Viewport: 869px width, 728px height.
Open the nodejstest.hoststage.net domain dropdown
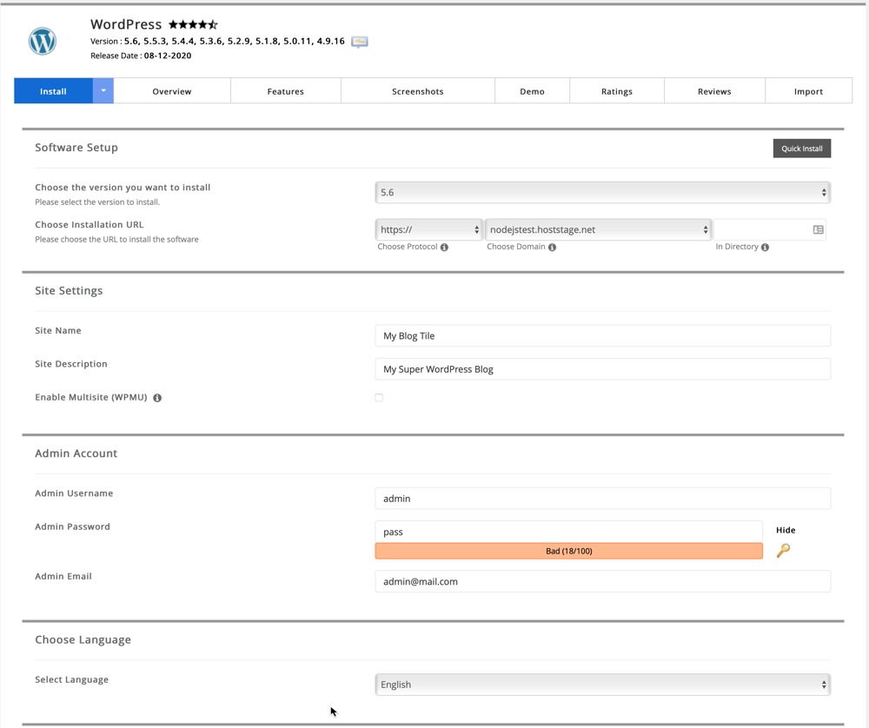click(x=598, y=229)
